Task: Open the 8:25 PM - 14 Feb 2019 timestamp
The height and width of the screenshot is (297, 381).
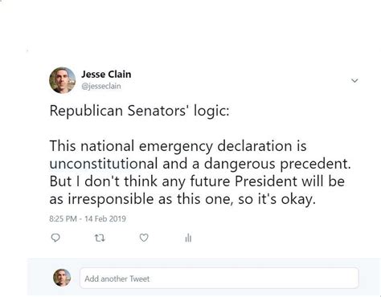Action: pos(88,218)
